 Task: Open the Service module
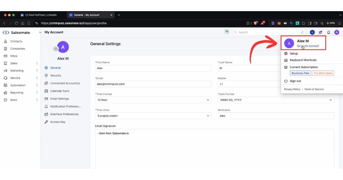coord(15,78)
